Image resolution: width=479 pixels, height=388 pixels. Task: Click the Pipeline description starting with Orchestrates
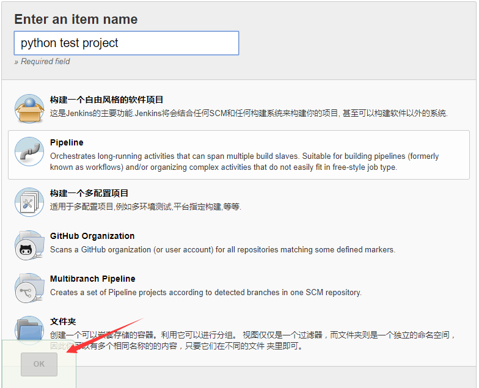pos(244,161)
